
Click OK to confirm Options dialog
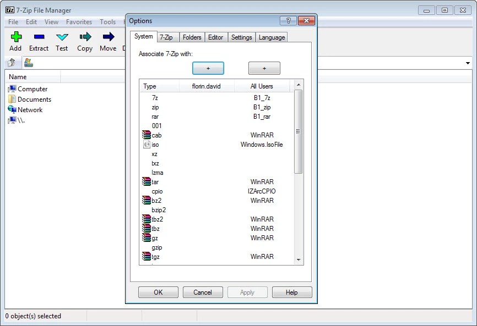coord(158,292)
